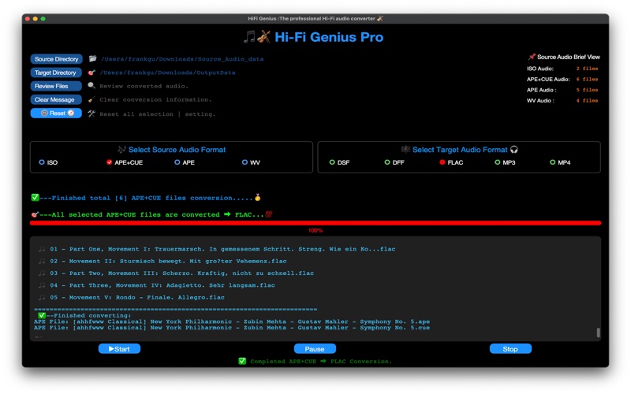Click the green checkmark at Finished total message
This screenshot has width=631, height=394.
[x=35, y=198]
